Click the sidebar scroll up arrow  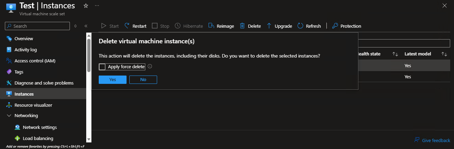click(x=89, y=35)
